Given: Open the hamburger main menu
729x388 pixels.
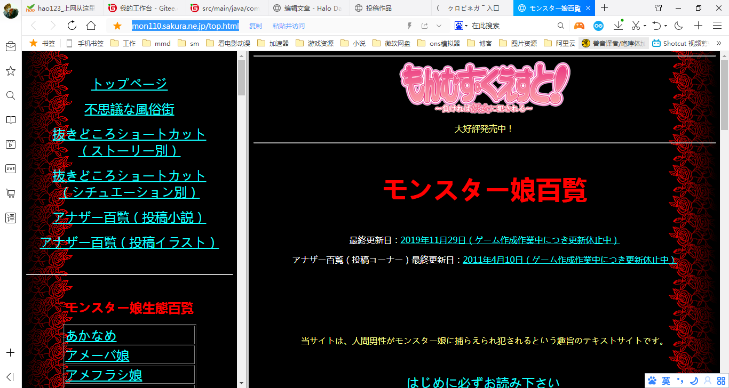Looking at the screenshot, I should (x=717, y=26).
